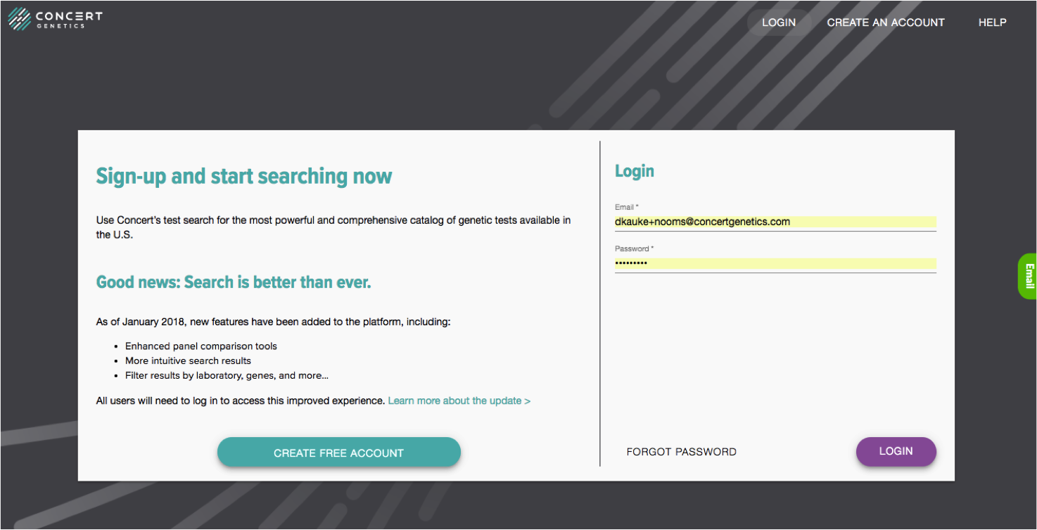Open the HELP page from top navigation
Viewport: 1037px width, 530px height.
pyautogui.click(x=992, y=22)
